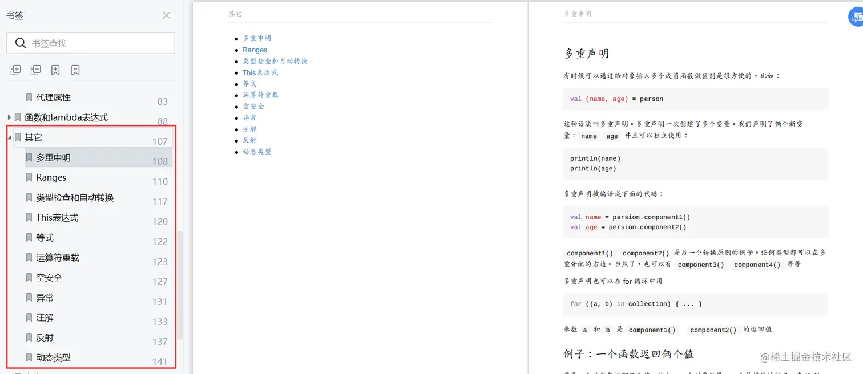Expand the 函数和lambda表达式 group
This screenshot has width=863, height=374.
[x=8, y=117]
